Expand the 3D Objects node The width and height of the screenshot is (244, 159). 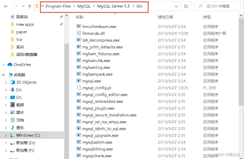6,82
